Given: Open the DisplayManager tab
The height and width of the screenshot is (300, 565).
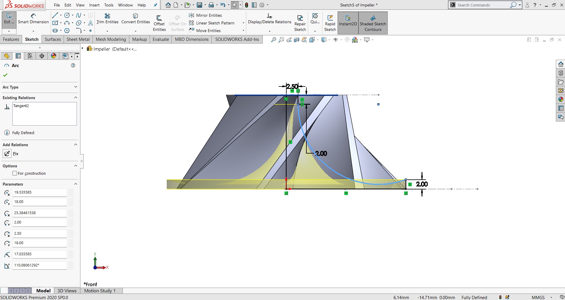Looking at the screenshot, I should [x=54, y=56].
